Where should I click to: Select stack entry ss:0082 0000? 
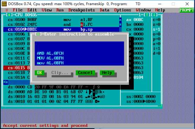[141, 97]
